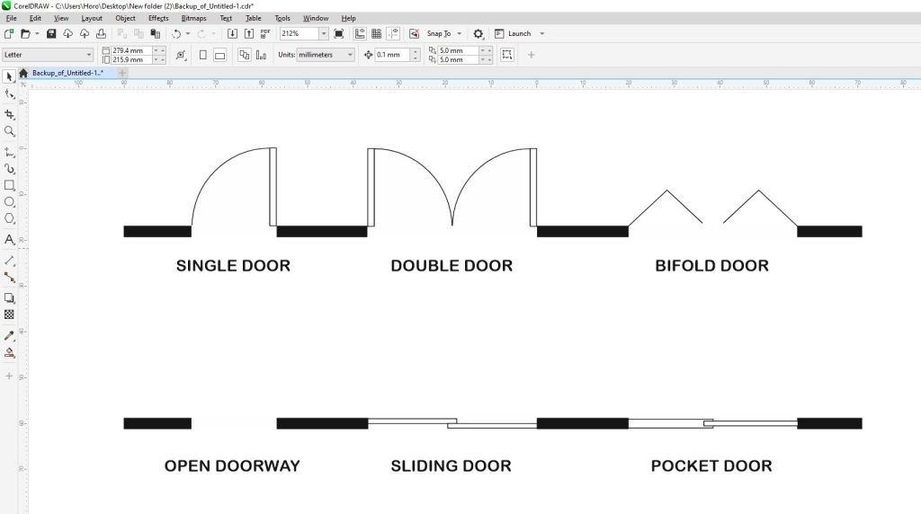Expand the Snap To dropdown arrow
The image size is (921, 514).
(x=460, y=34)
